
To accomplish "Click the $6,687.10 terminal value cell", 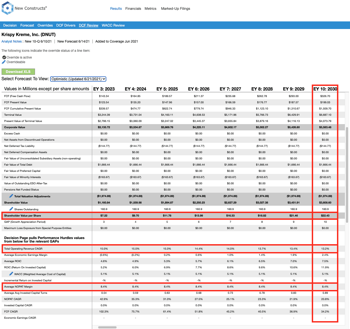I will (325, 115).
